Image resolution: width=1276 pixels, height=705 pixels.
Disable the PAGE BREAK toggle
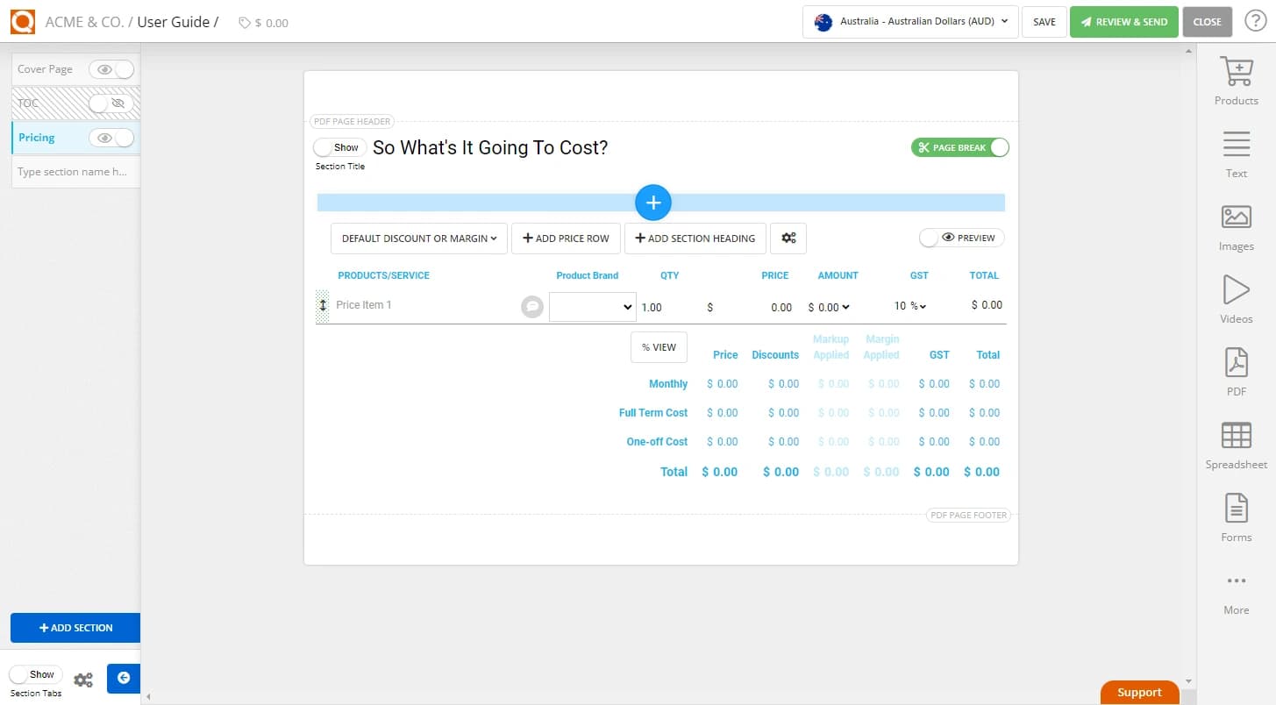click(999, 147)
